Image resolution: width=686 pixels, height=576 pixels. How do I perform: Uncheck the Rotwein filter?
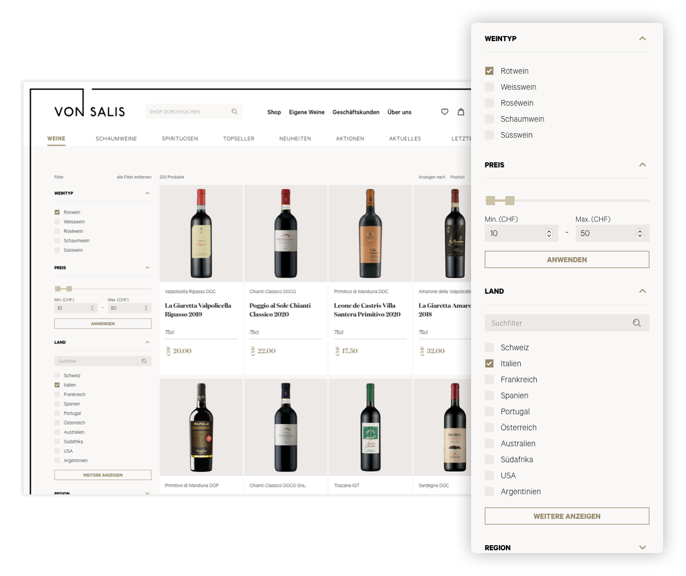click(489, 71)
